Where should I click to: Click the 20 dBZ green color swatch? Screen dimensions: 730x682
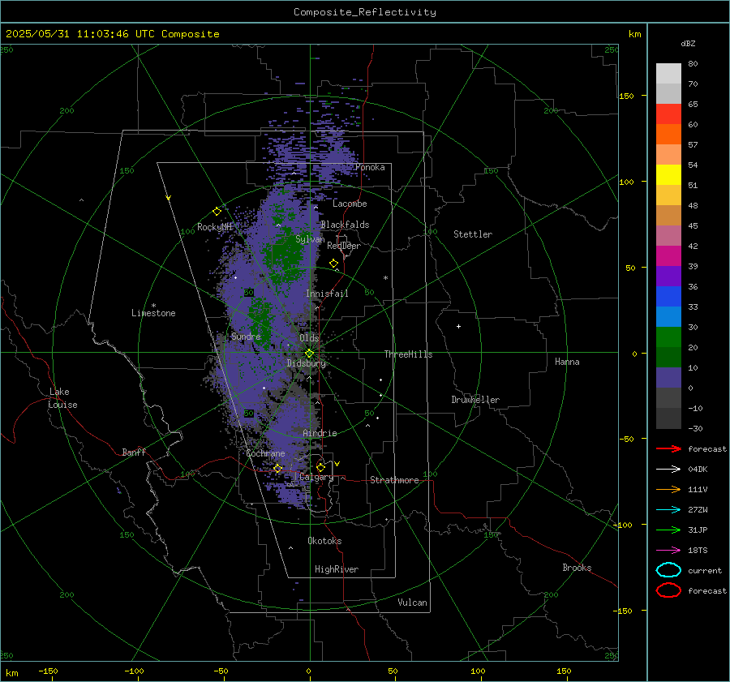[x=668, y=337]
